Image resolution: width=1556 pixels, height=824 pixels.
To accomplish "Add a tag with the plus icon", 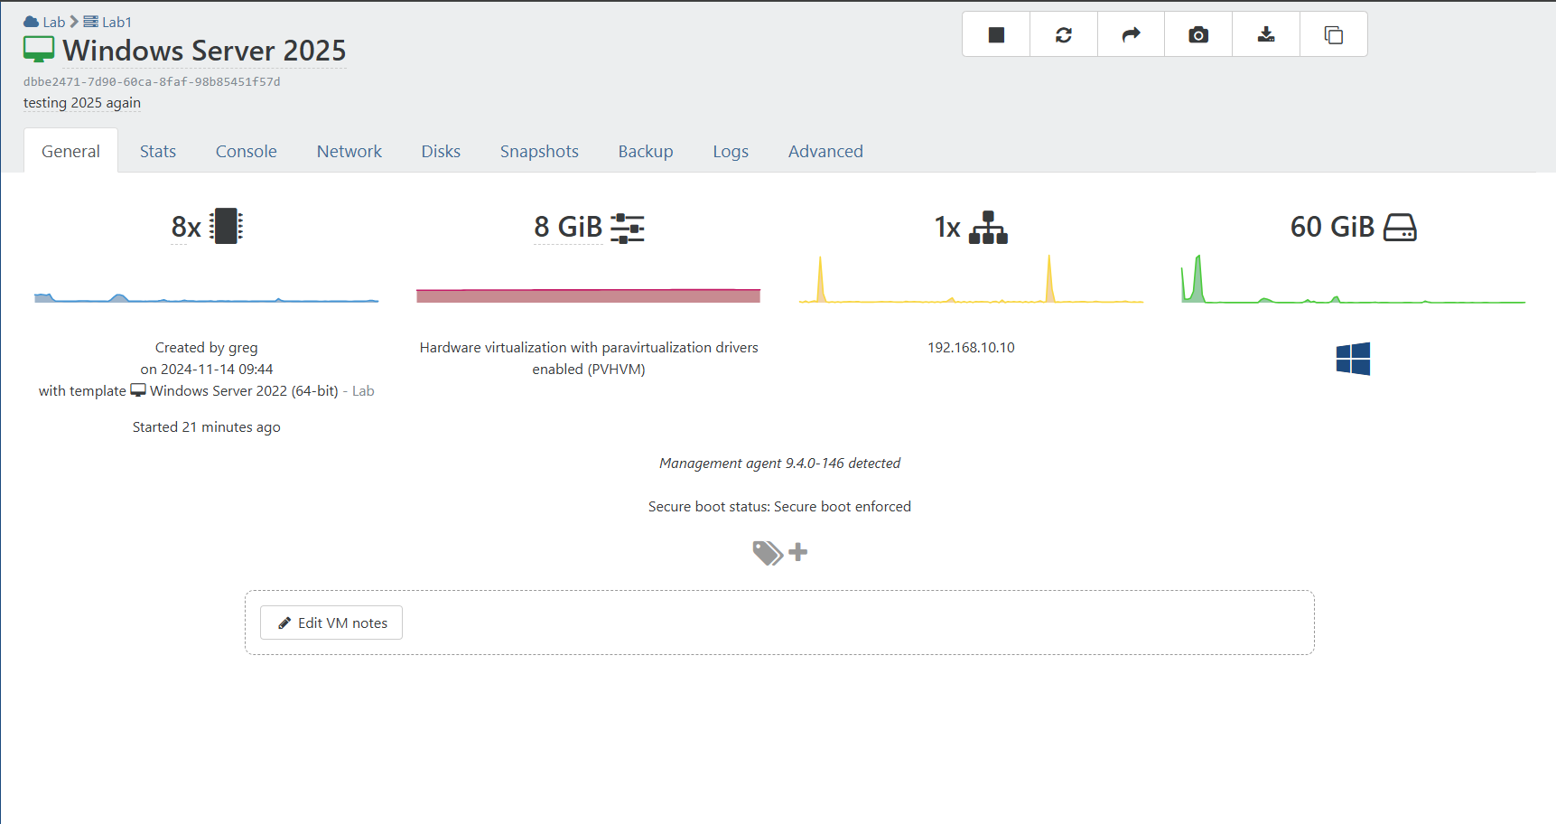I will [x=798, y=551].
